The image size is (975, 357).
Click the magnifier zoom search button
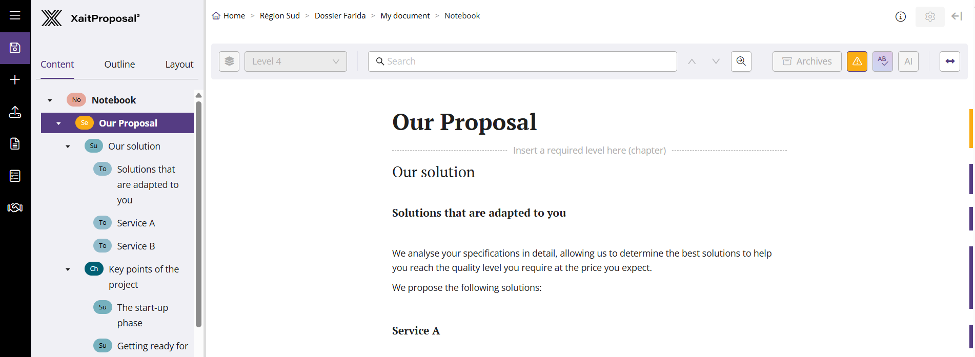[741, 61]
